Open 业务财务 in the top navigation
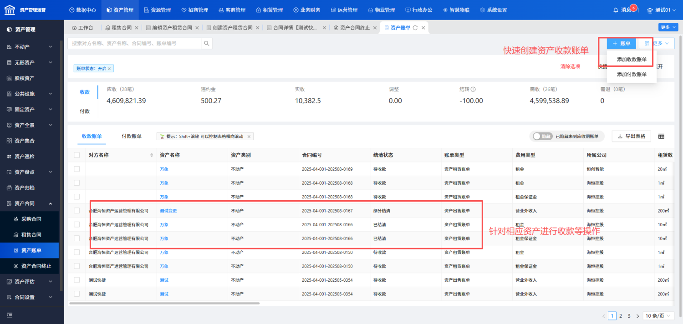Screen dimensions: 683x324 [306, 10]
